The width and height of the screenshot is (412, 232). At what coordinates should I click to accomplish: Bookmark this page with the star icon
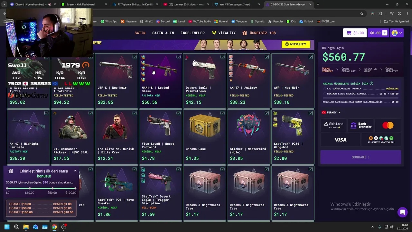362,14
